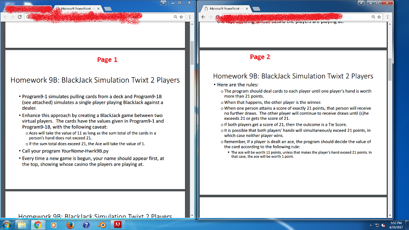This screenshot has width=409, height=230.
Task: Open the Adobe Reader taskbar icon
Action: 118,225
